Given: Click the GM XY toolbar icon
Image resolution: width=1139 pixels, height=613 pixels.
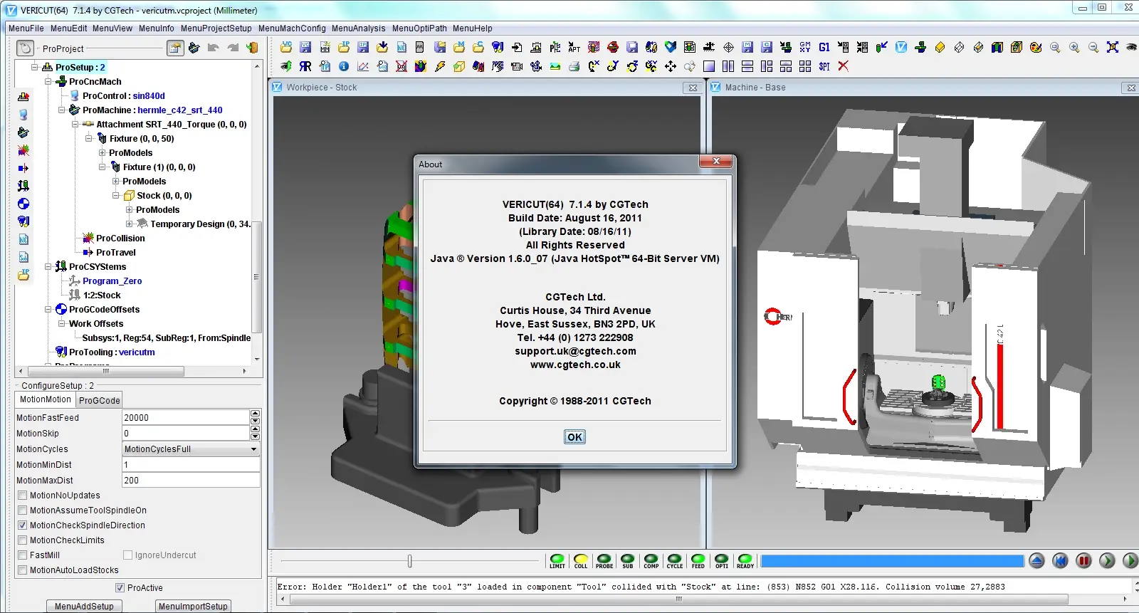Looking at the screenshot, I should [x=805, y=47].
